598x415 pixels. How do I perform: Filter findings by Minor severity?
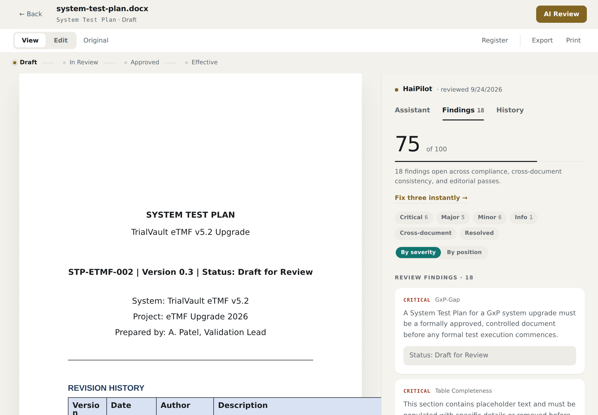490,217
